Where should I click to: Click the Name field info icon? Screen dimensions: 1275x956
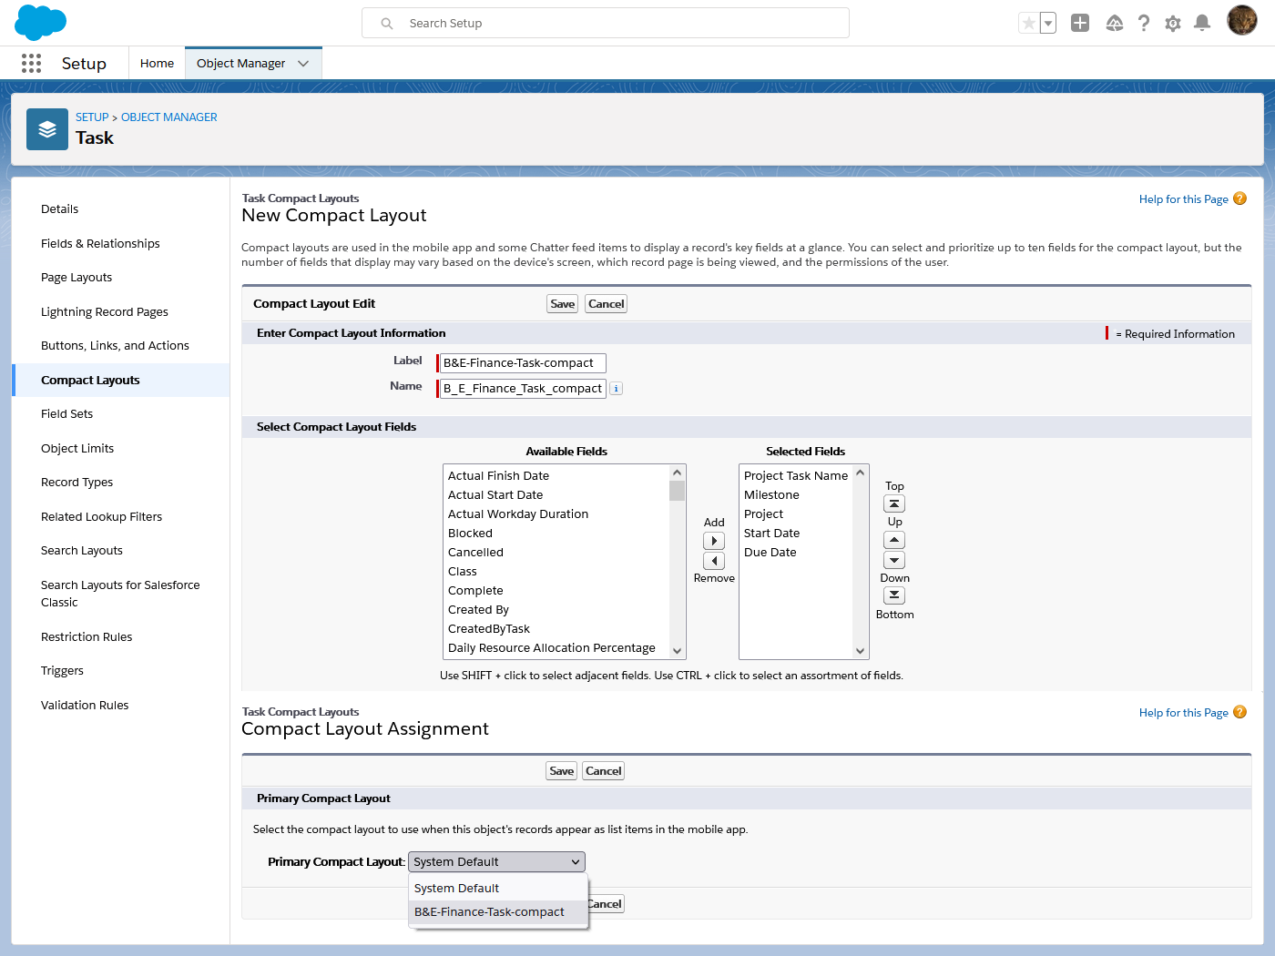click(617, 389)
